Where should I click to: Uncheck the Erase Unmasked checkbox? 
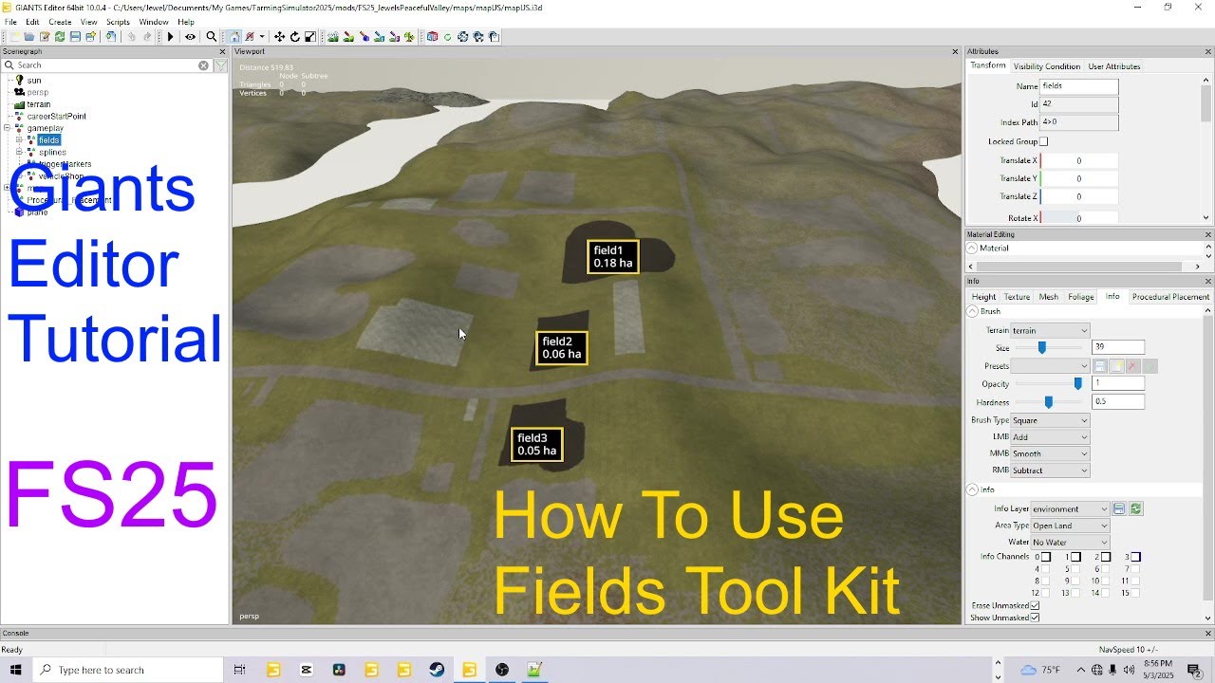coord(1035,605)
